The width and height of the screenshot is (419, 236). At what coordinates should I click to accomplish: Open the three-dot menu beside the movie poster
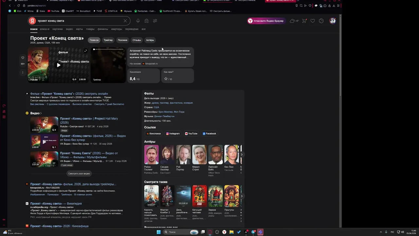tap(23, 72)
